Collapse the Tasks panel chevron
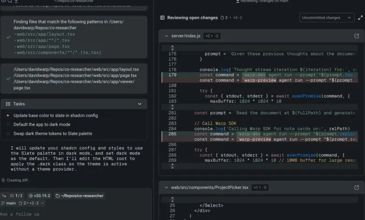The height and width of the screenshot is (220, 365). (139, 104)
